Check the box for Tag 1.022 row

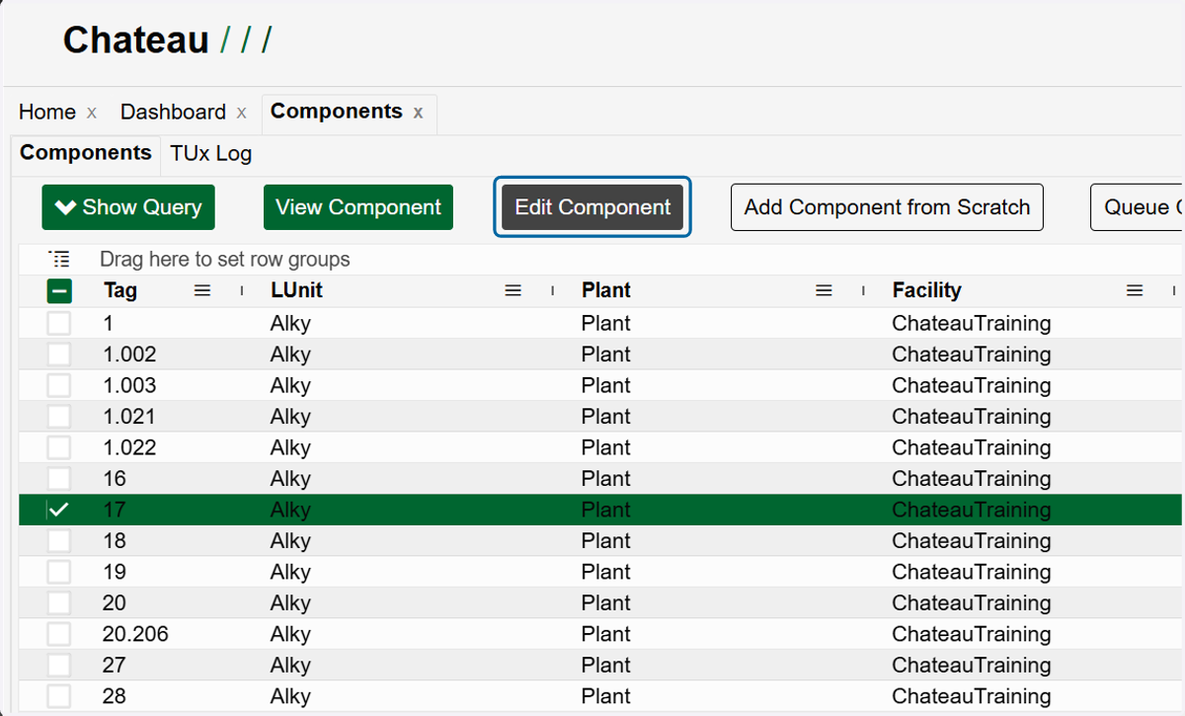pos(59,447)
